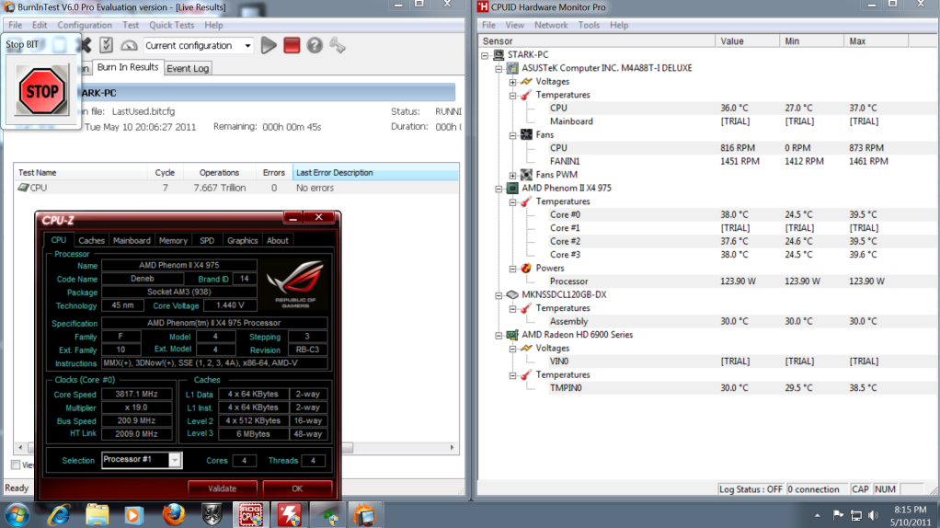Switch to the Event Log tab
Screen dimensions: 940x528
coord(188,68)
